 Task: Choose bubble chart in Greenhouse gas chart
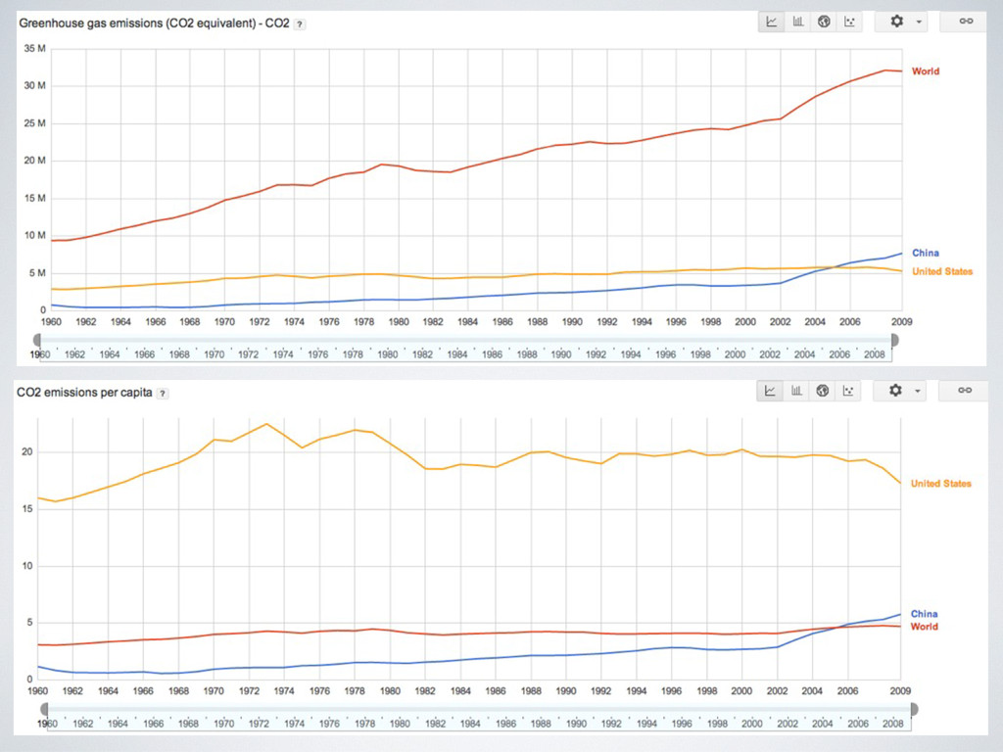[849, 22]
